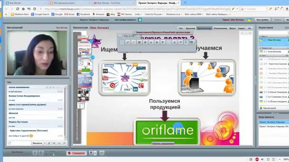Select Проект Экспресс Карьера room in list
Viewport: 289px width, 162px height.
274,122
